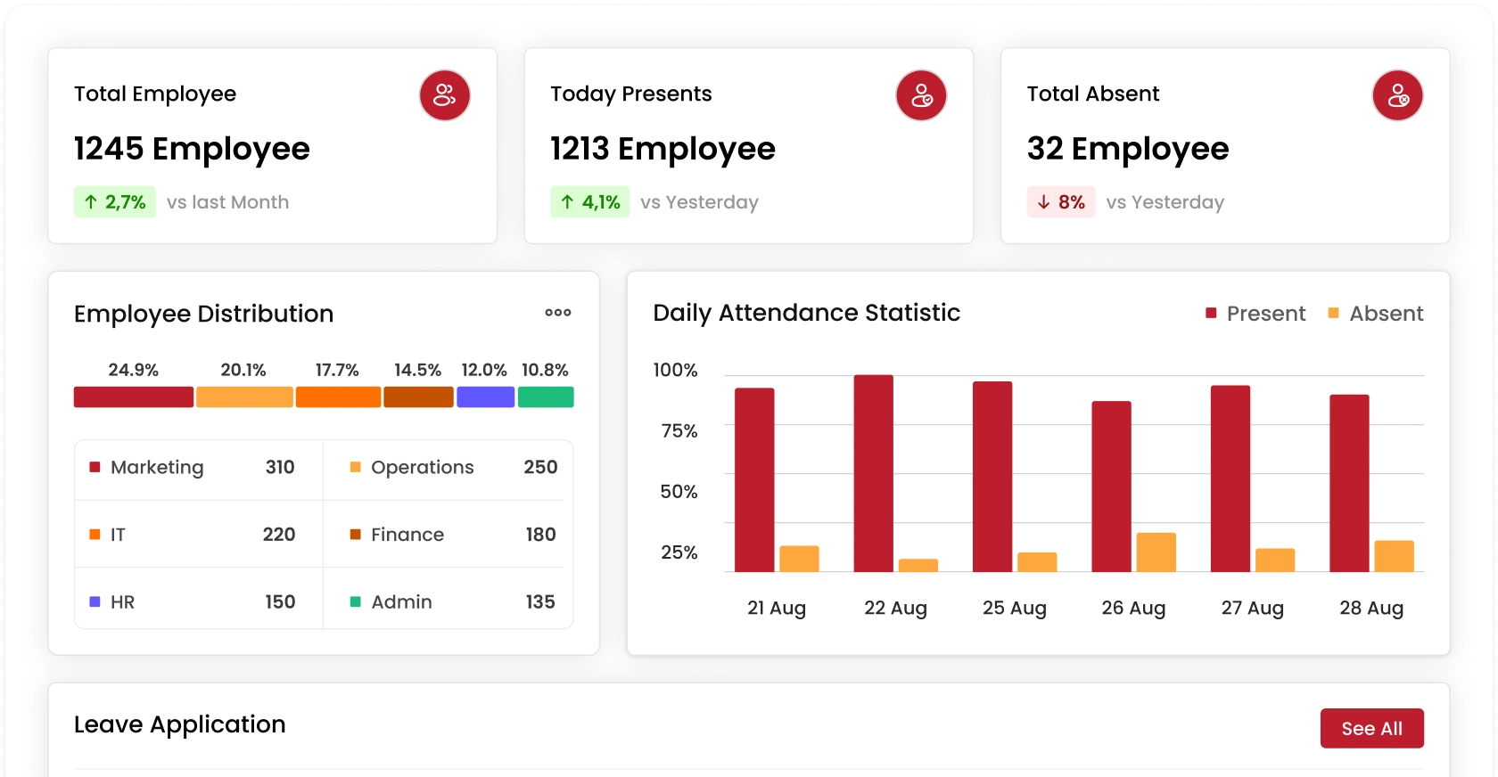Toggle the Absent legend item

click(x=1376, y=314)
